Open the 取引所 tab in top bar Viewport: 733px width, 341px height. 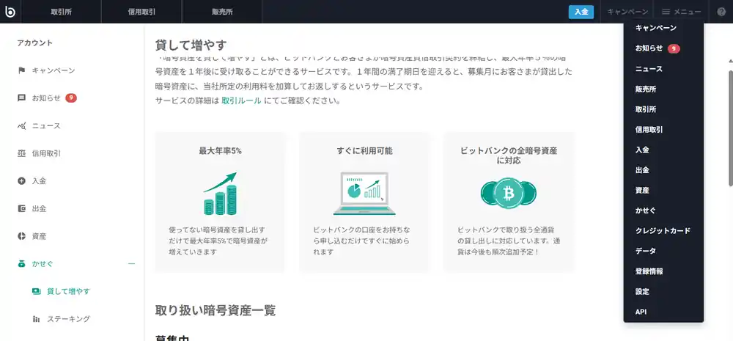tap(62, 12)
